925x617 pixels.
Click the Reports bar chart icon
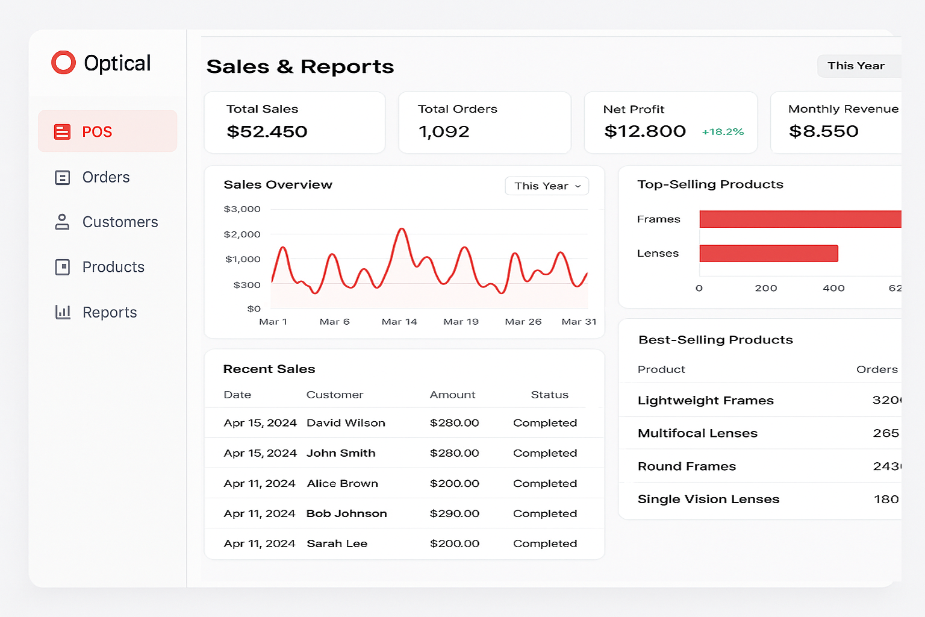click(x=63, y=312)
